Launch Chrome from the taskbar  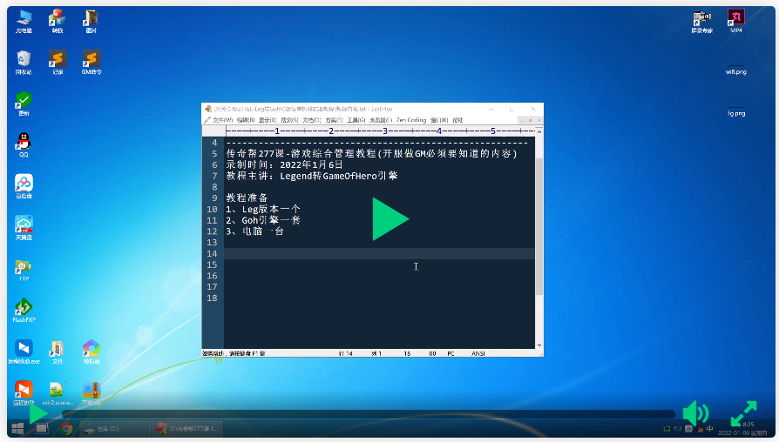pyautogui.click(x=66, y=428)
